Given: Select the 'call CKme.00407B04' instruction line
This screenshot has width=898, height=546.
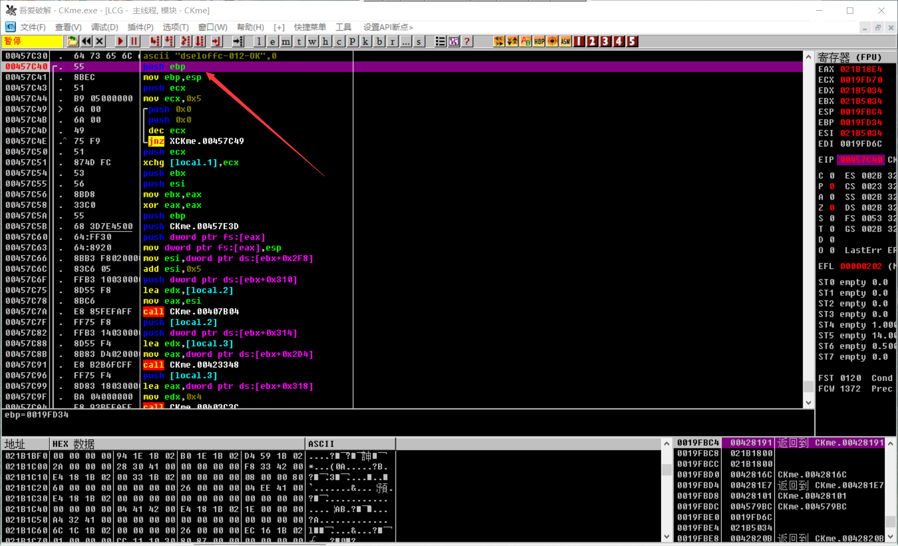Looking at the screenshot, I should point(403,312).
